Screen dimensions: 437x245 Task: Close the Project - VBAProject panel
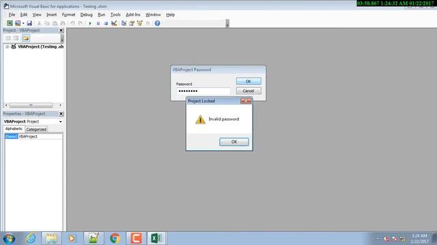(61, 30)
